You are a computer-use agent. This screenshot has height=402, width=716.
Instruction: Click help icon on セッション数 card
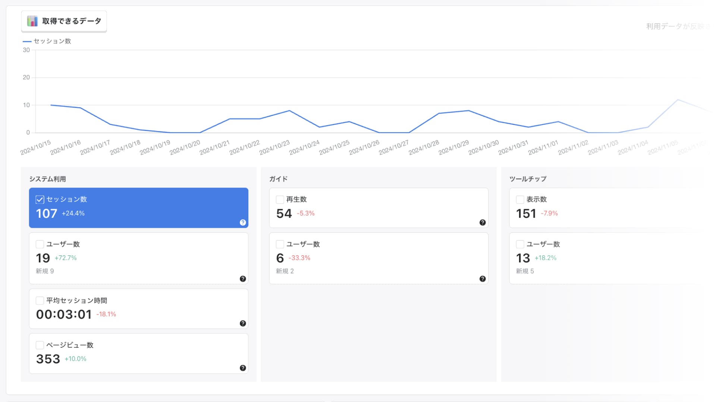point(243,223)
